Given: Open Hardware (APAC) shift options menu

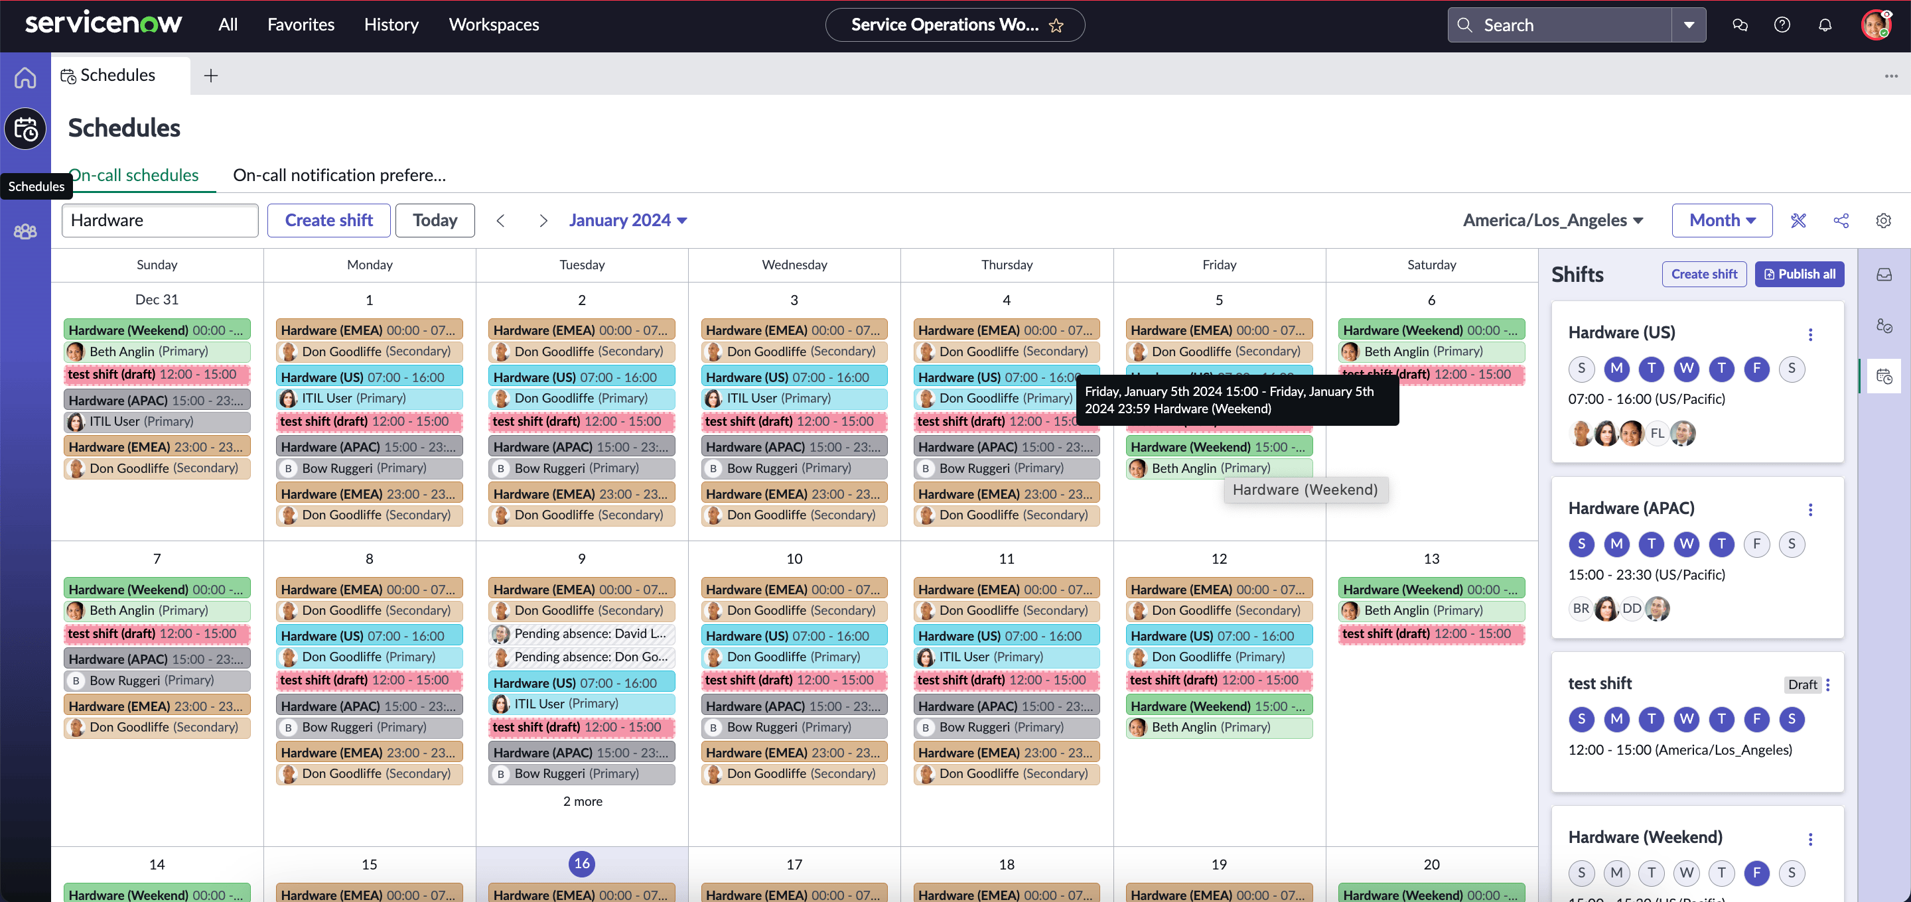Looking at the screenshot, I should point(1810,510).
